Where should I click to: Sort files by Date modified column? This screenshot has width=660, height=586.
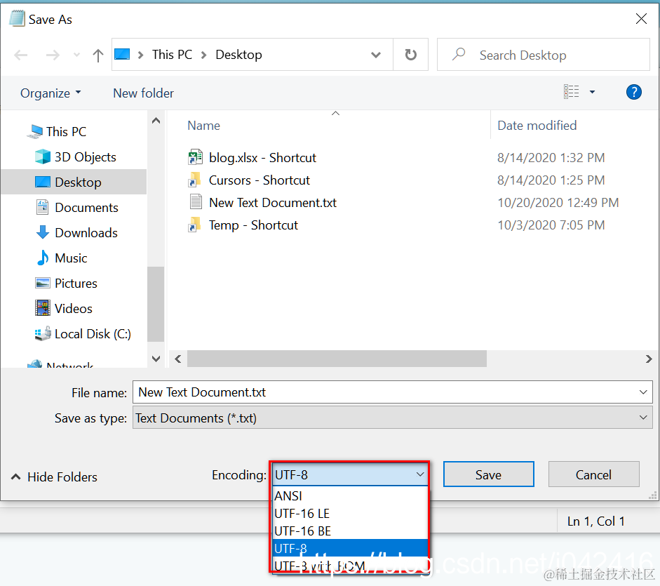click(x=537, y=126)
